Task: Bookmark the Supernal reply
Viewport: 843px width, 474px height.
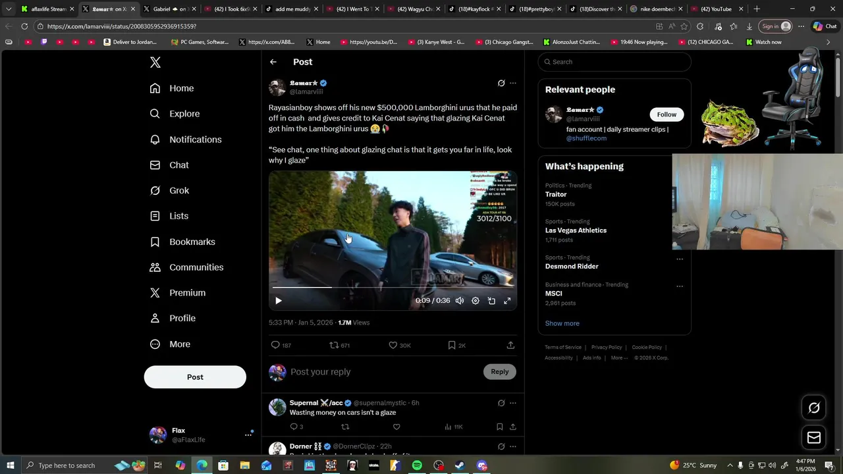Action: click(x=500, y=427)
